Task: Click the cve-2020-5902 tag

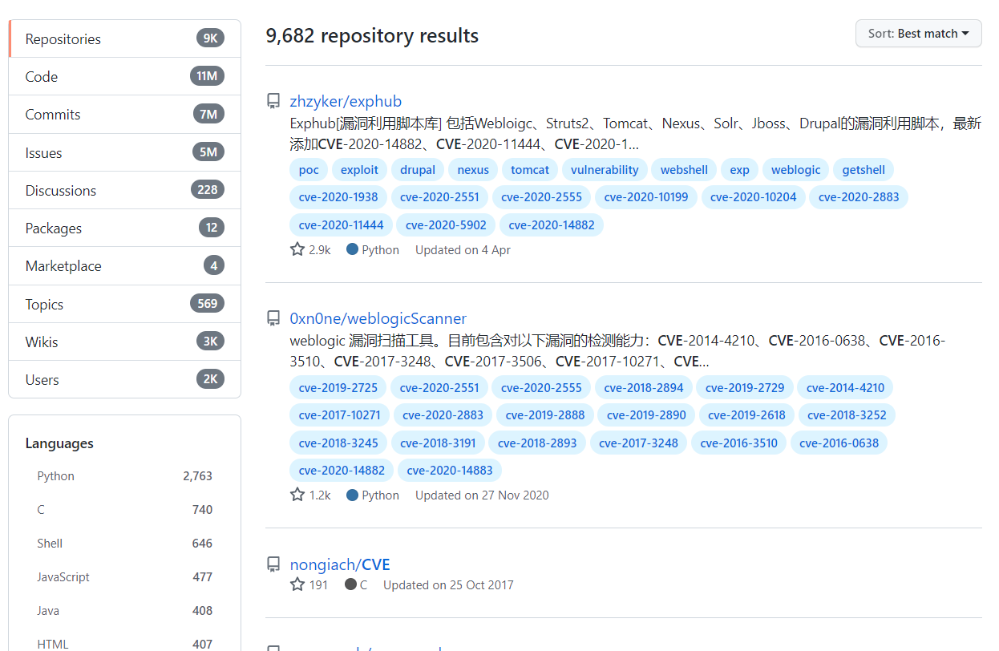Action: (x=446, y=224)
